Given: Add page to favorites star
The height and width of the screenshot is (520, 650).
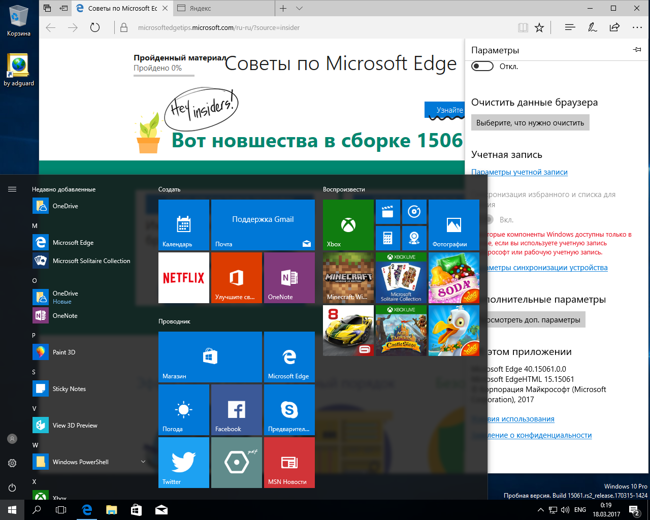Looking at the screenshot, I should click(539, 27).
